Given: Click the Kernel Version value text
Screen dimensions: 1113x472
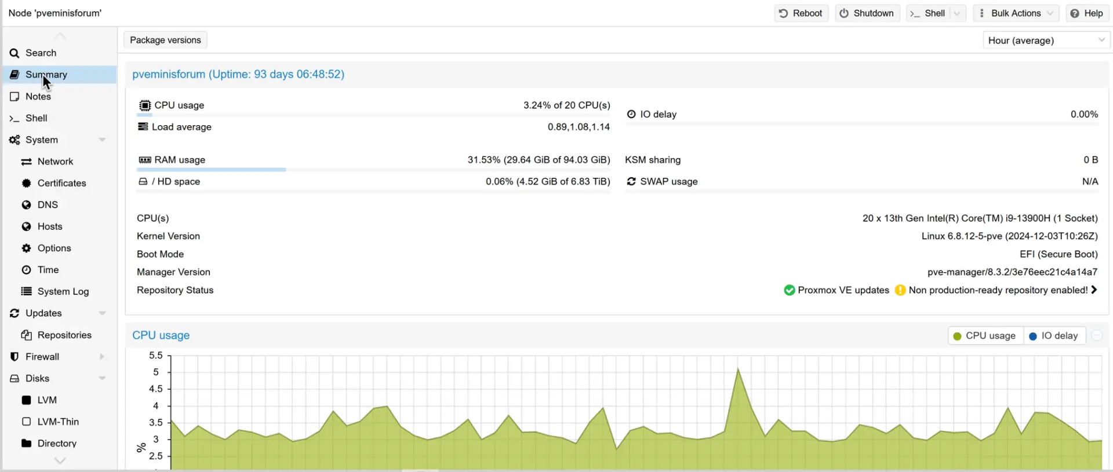Looking at the screenshot, I should click(1009, 236).
